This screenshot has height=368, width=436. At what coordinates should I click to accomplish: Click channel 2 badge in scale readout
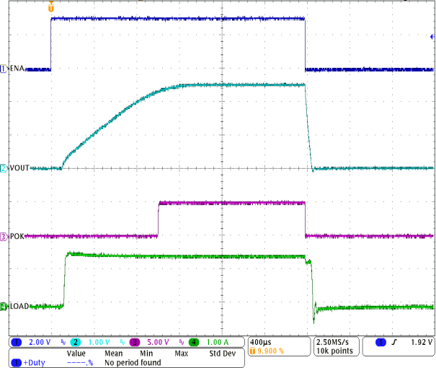pos(76,342)
